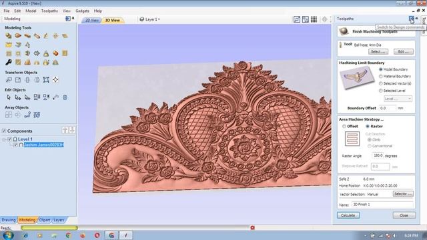The width and height of the screenshot is (427, 240).
Task: Click the right-arrow modeling tool icon
Action: [x=37, y=53]
